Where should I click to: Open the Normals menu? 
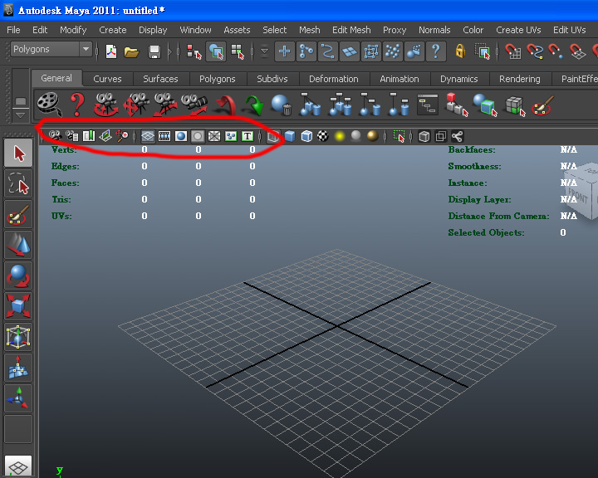tap(434, 30)
